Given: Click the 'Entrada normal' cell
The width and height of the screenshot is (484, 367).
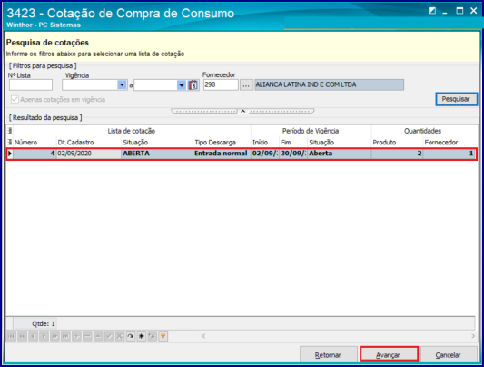Looking at the screenshot, I should (222, 154).
